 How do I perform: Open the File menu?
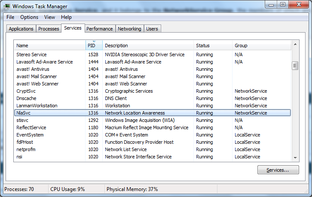pos(10,17)
